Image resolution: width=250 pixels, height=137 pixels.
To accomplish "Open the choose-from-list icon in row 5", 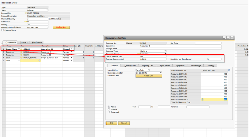I will click(x=39, y=61).
